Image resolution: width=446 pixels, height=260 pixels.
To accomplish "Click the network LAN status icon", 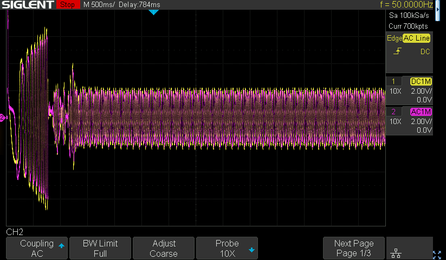I will pyautogui.click(x=396, y=253).
